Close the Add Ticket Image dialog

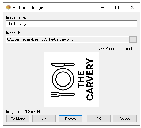pos(132,8)
